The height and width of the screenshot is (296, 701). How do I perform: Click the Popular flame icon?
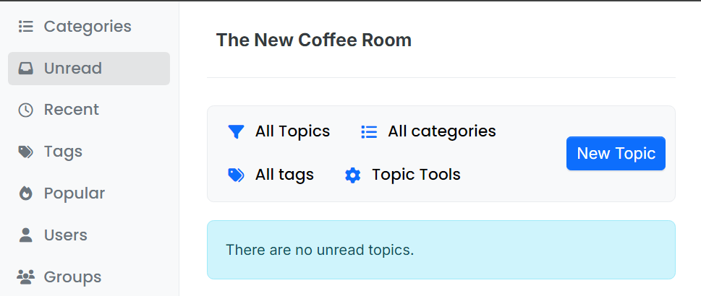click(26, 193)
